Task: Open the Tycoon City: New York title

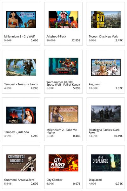Action: pos(103,36)
